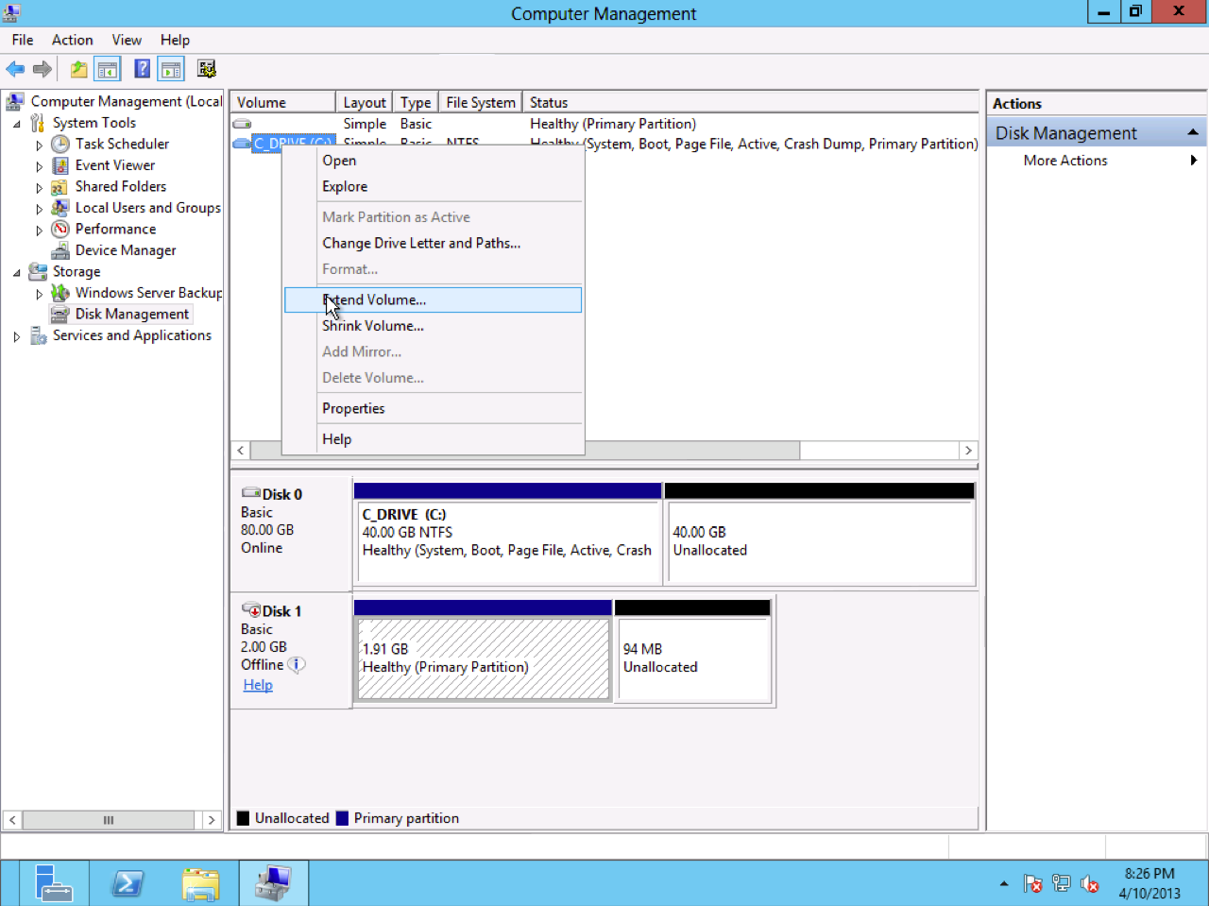Click the volume list horizontal scrollbar right arrow

tap(968, 451)
